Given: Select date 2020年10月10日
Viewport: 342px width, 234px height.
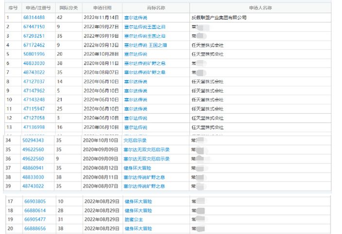Looking at the screenshot, I should click(101, 140).
